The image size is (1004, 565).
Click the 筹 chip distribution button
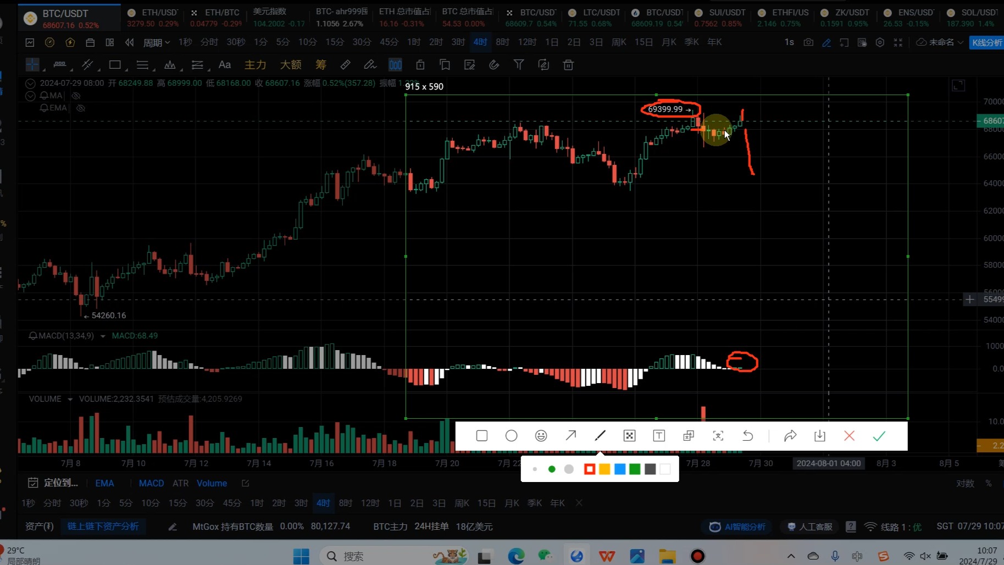click(321, 65)
